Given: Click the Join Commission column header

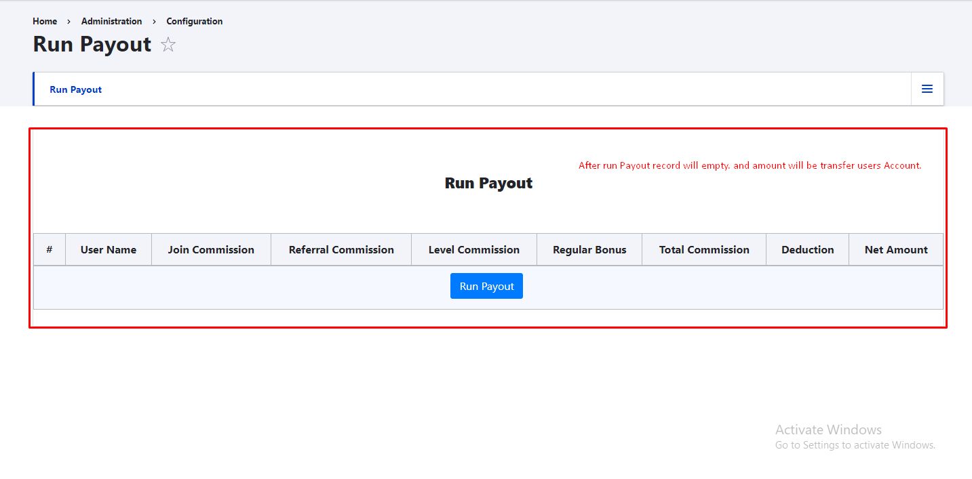Looking at the screenshot, I should (x=211, y=249).
